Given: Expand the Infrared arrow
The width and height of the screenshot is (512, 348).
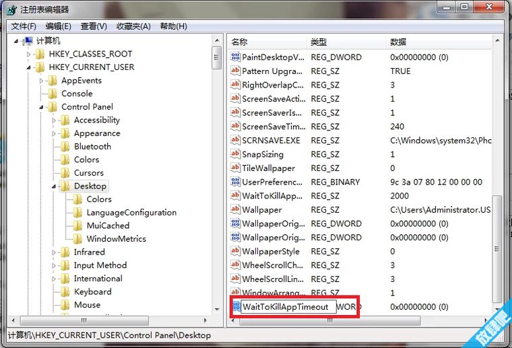Looking at the screenshot, I should 54,252.
